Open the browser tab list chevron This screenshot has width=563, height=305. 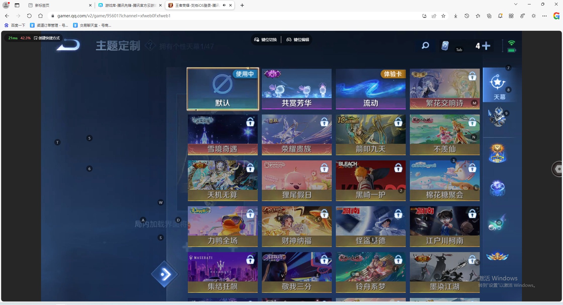(515, 4)
